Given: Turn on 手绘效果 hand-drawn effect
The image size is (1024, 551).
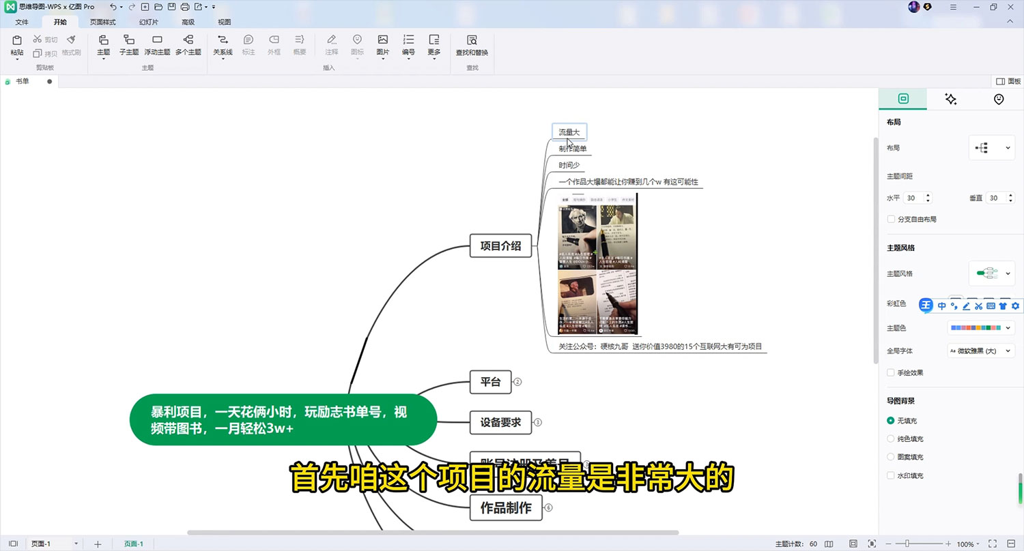Looking at the screenshot, I should click(892, 372).
